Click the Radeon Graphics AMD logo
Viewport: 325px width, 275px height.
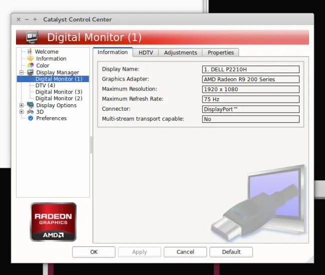pyautogui.click(x=53, y=222)
